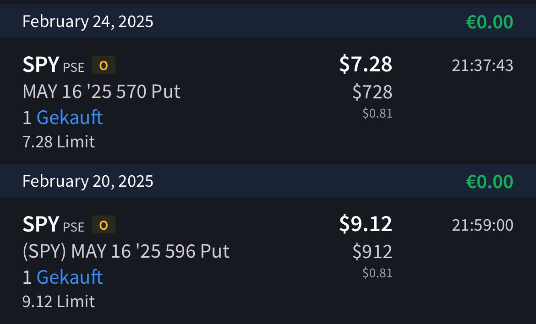The width and height of the screenshot is (536, 324).
Task: Click the Gekauft link on the 570 Put trade
Action: click(70, 118)
